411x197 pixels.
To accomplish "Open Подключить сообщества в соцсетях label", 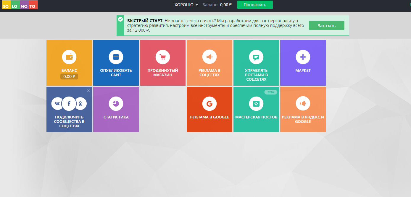I will coord(69,122).
